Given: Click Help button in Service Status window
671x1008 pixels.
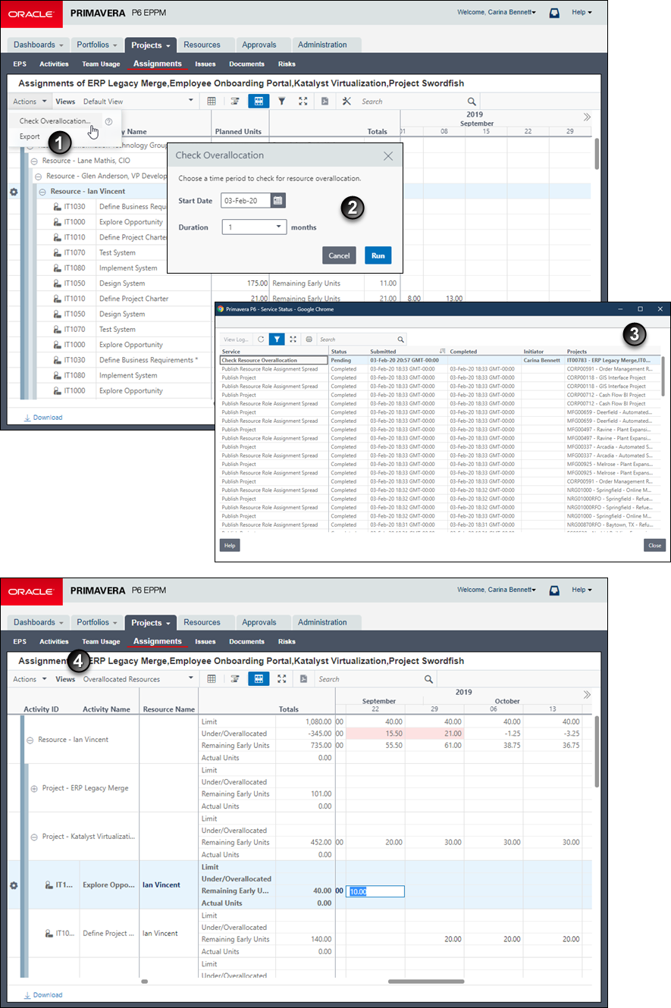Looking at the screenshot, I should pos(229,545).
